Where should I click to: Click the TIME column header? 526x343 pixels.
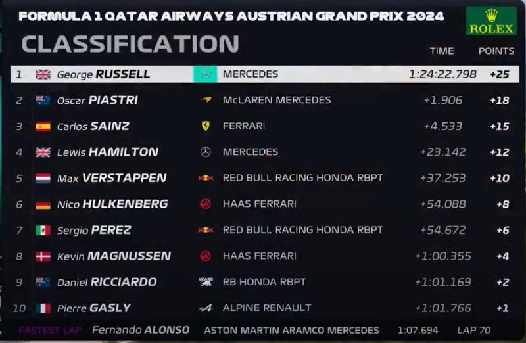pyautogui.click(x=442, y=51)
